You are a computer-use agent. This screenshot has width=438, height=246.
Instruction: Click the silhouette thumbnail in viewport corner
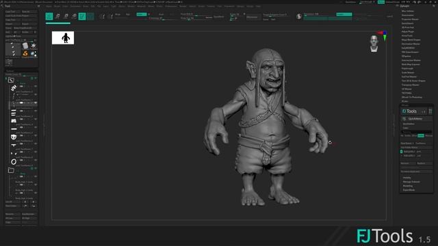point(63,38)
